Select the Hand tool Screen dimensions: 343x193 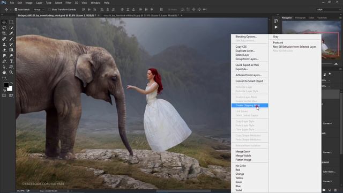click(4, 72)
